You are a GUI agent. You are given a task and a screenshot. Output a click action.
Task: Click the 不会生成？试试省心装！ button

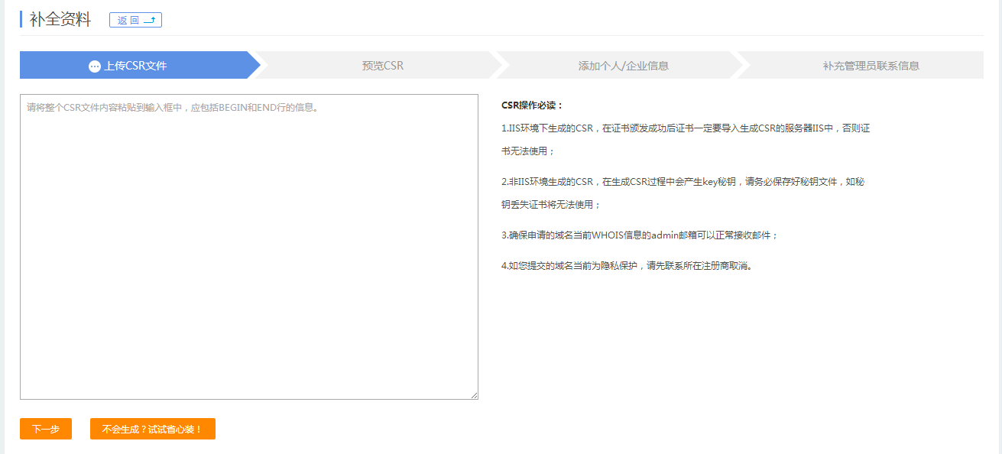click(x=152, y=430)
